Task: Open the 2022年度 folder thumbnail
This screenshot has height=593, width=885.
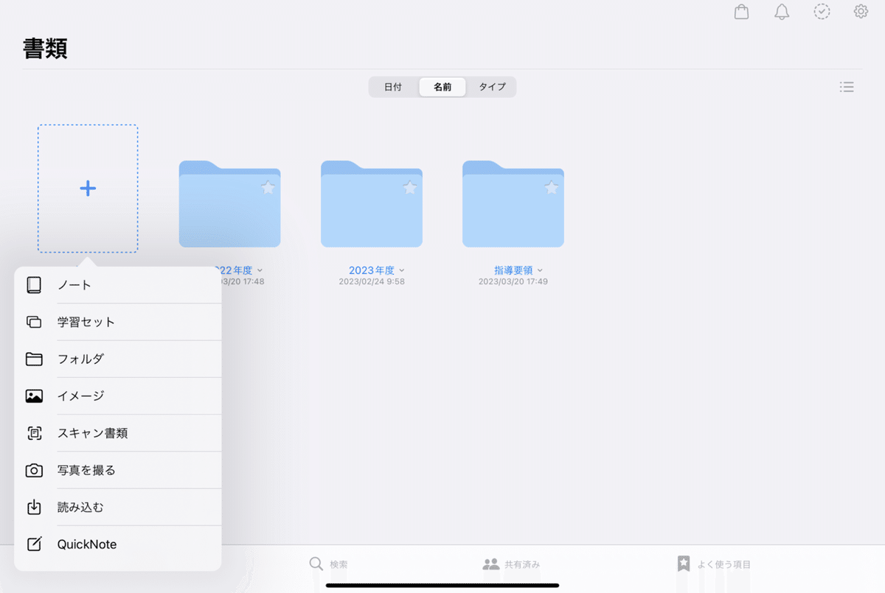Action: point(230,204)
